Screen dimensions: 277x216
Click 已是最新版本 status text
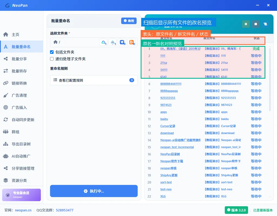[x=263, y=210]
